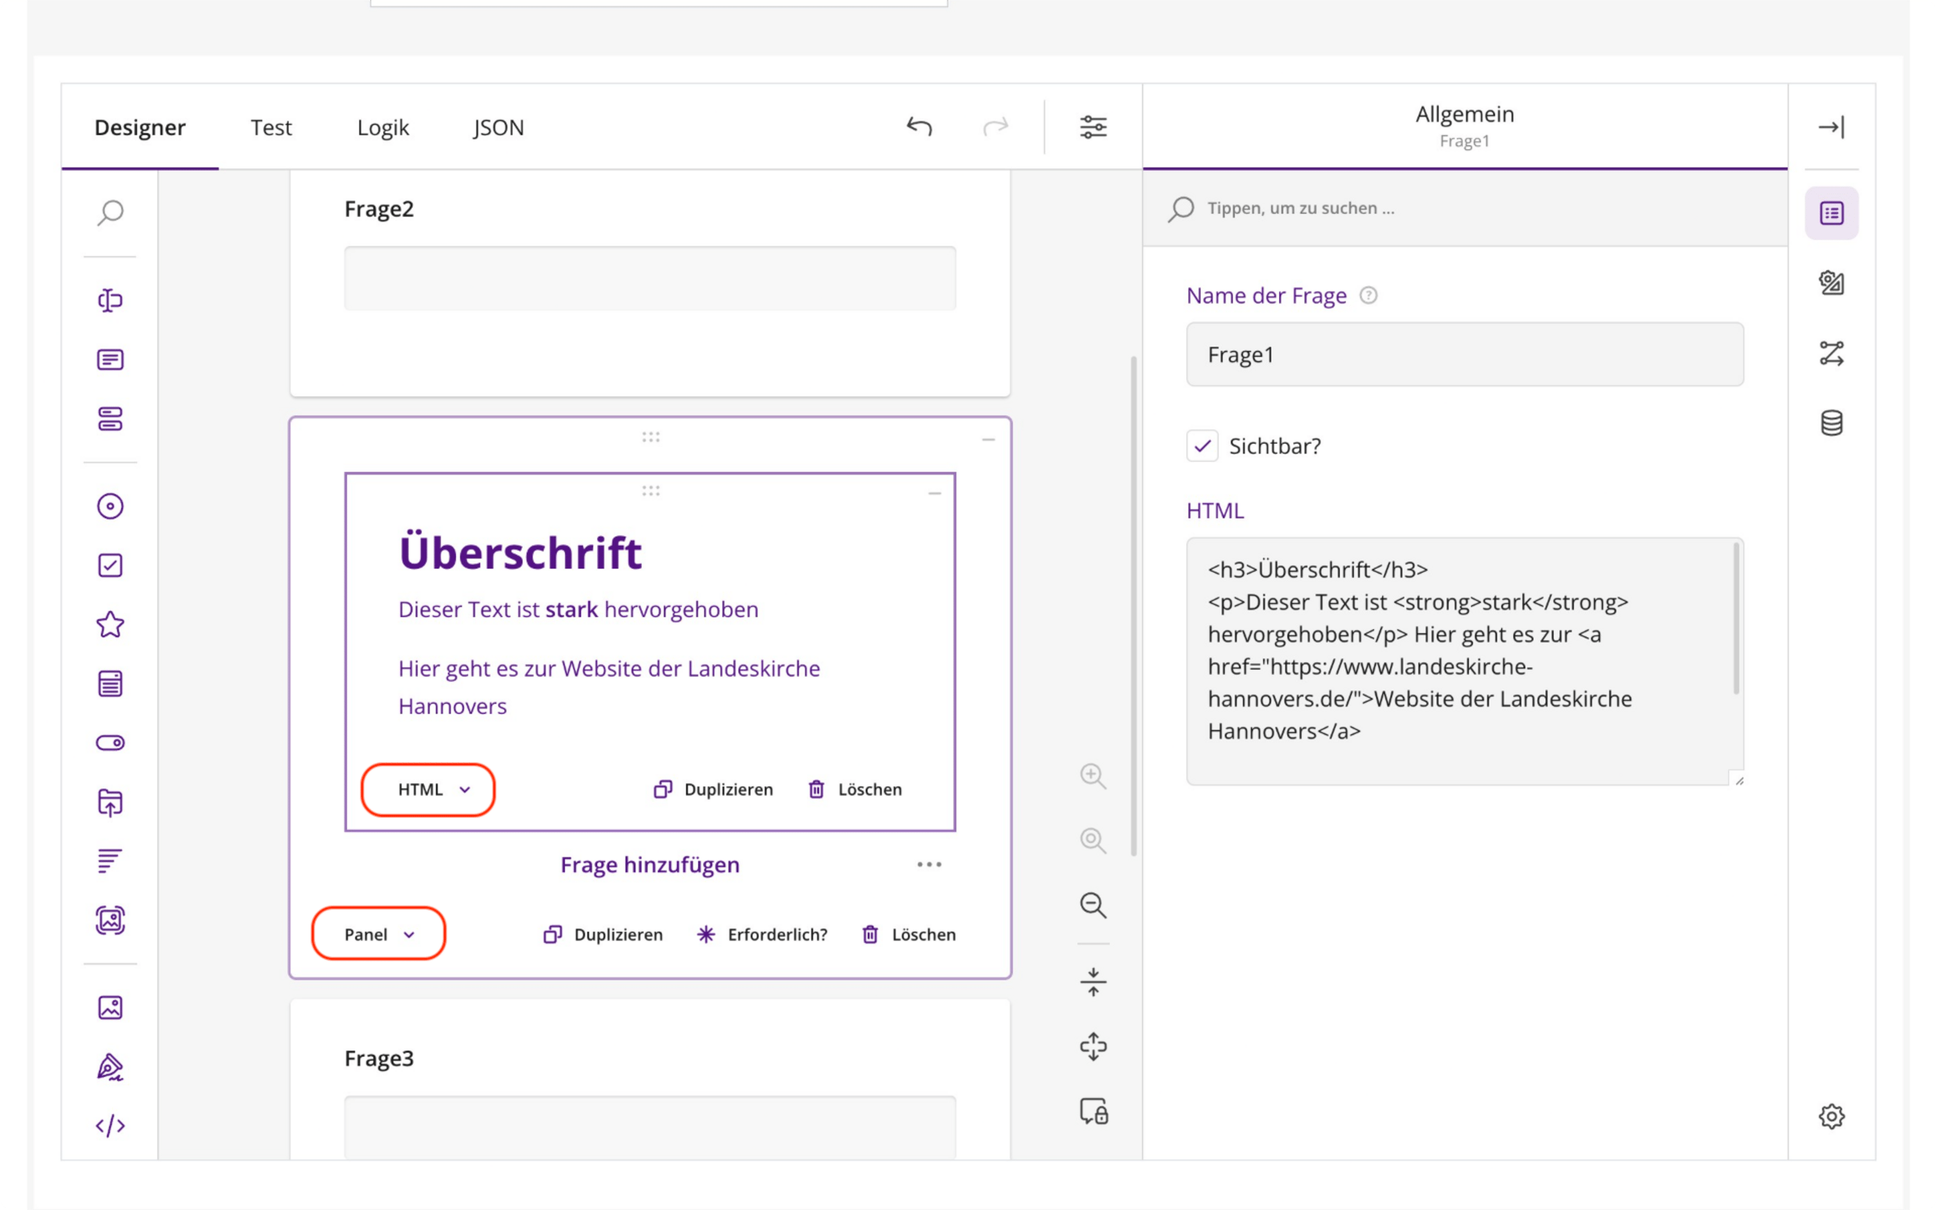Open the layout properties icon
Screen dimensions: 1937x1210
1831,283
